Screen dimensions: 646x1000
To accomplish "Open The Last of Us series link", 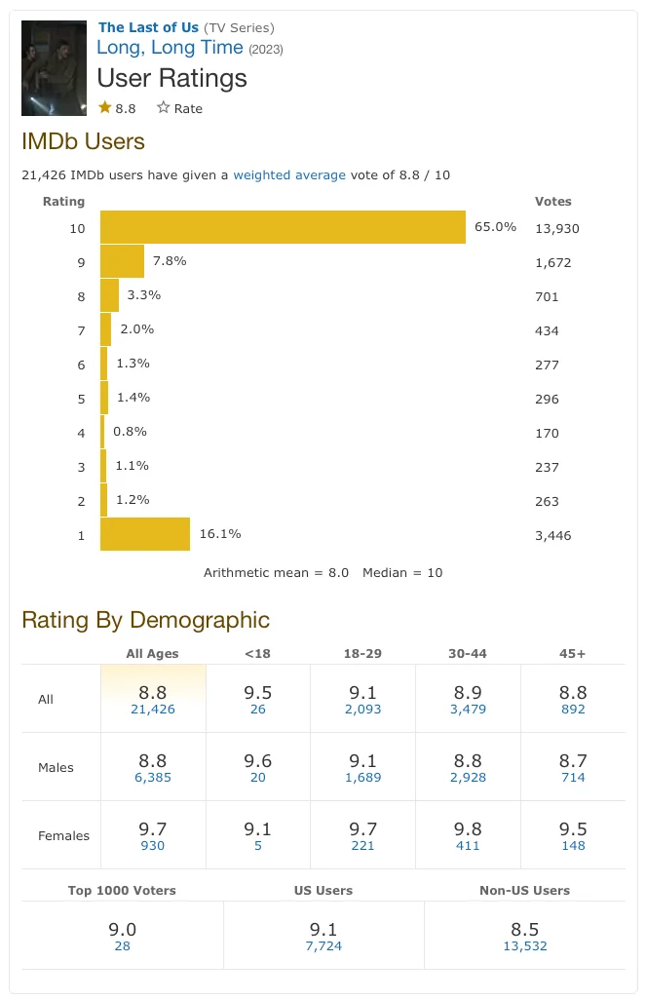I will (148, 27).
